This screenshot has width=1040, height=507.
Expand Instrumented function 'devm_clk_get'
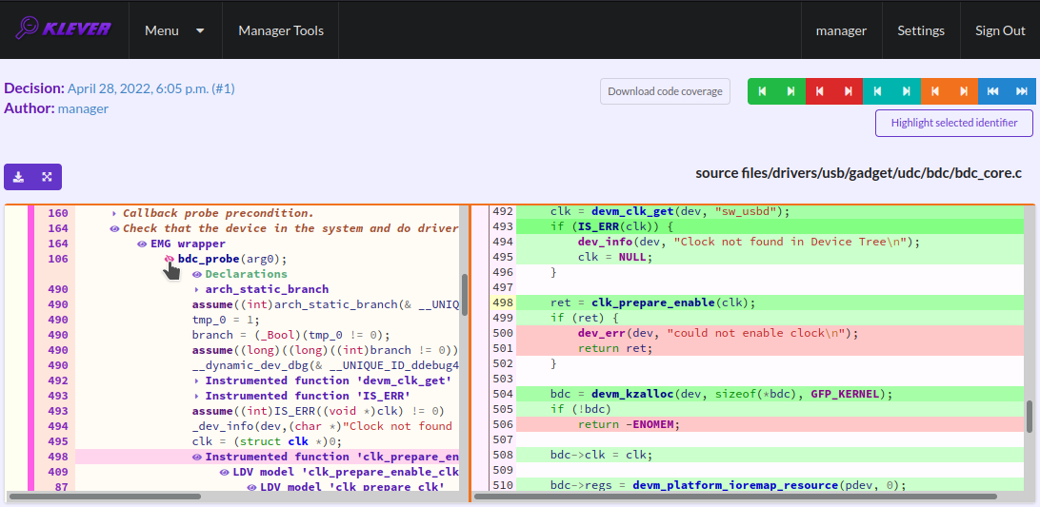[x=197, y=381]
